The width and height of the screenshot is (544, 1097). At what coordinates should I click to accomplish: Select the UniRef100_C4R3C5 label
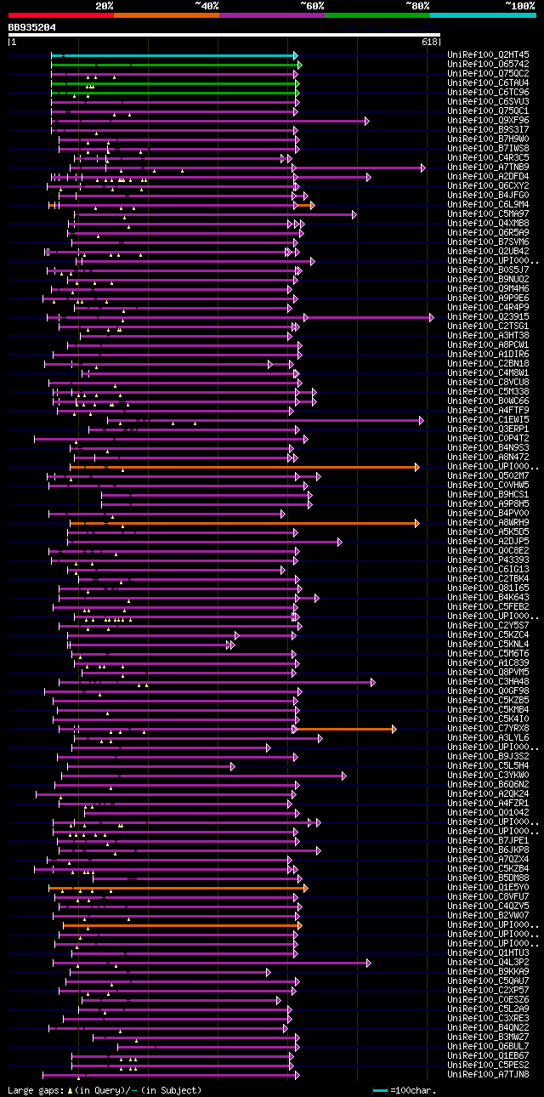click(x=488, y=158)
